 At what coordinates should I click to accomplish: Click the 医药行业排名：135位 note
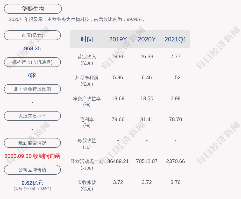[x=32, y=189]
